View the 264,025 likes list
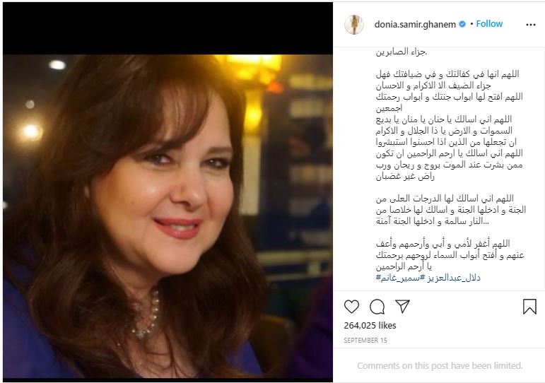Image resolution: width=545 pixels, height=383 pixels. (x=370, y=325)
